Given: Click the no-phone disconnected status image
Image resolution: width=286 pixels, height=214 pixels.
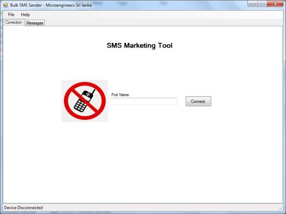Looking at the screenshot, I should pyautogui.click(x=85, y=101).
